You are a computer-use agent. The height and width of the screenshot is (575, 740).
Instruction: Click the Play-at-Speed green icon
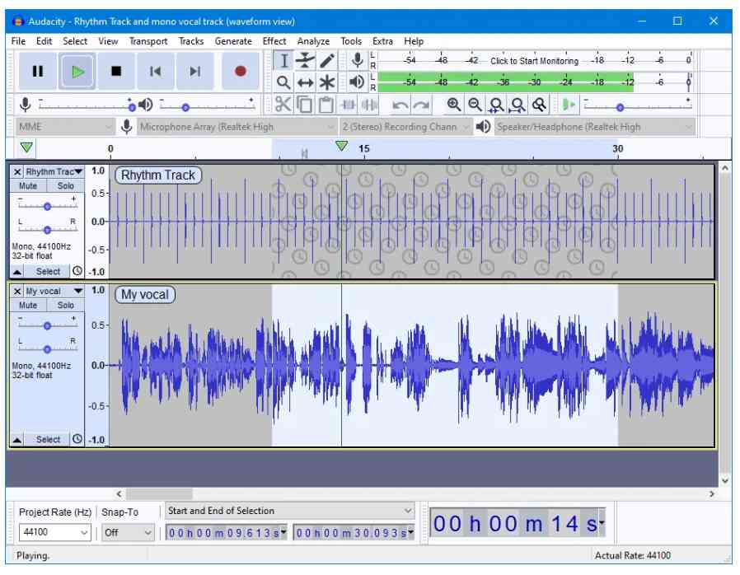(569, 105)
